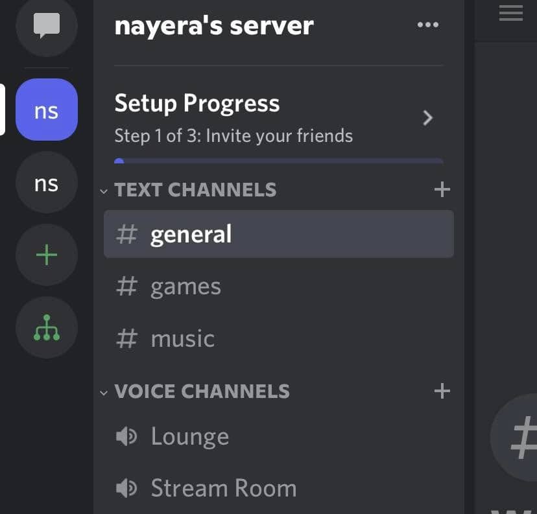The height and width of the screenshot is (514, 537).
Task: Join the Stream Room voice channel
Action: (279, 488)
